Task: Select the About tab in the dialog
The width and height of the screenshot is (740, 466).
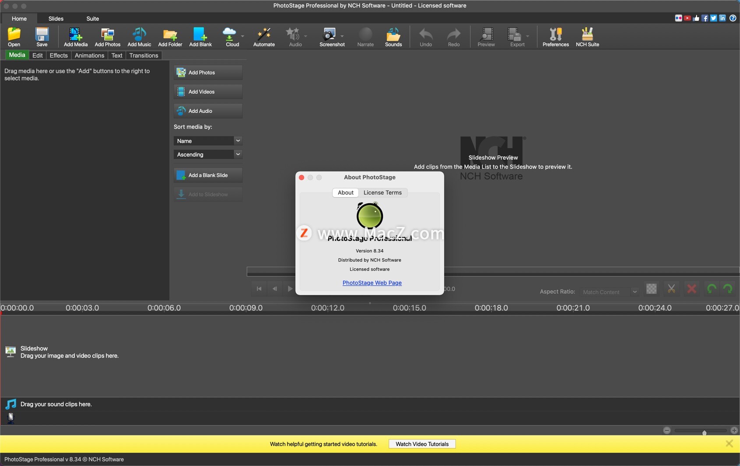Action: (346, 193)
